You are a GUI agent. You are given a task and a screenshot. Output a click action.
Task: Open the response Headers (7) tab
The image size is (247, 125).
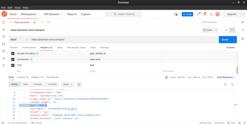tap(37, 77)
